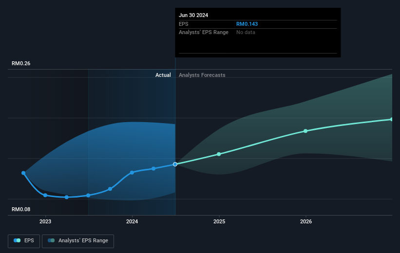
Task: Click the EPS data point at start of 2024
Action: [x=132, y=173]
